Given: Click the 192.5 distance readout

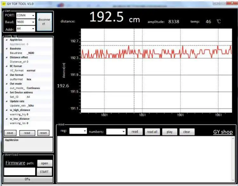Looking at the screenshot, I should [106, 17].
